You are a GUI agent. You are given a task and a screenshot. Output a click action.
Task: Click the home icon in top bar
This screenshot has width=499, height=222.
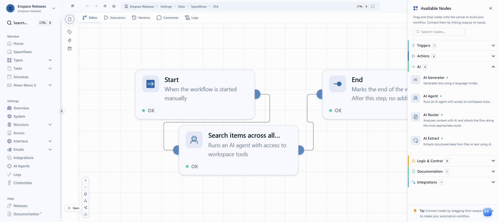tap(114, 6)
